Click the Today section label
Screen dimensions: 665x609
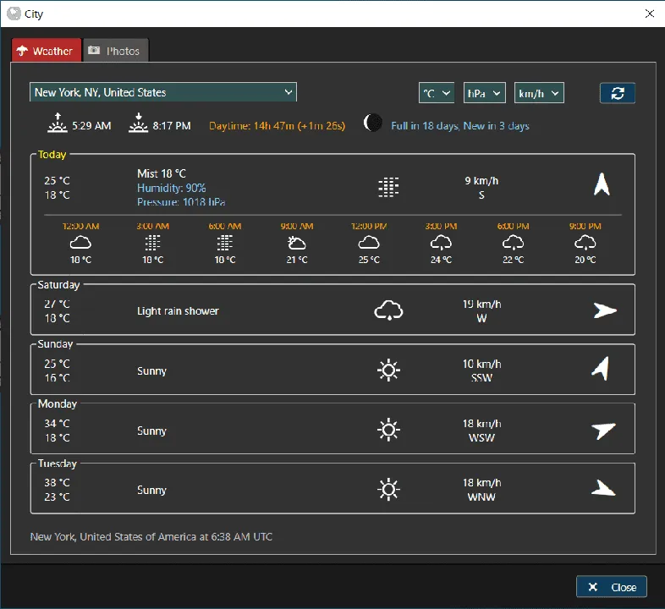52,155
